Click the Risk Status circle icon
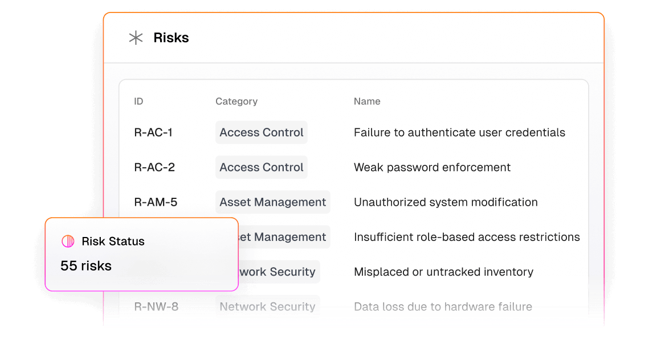The width and height of the screenshot is (669, 341). point(68,242)
